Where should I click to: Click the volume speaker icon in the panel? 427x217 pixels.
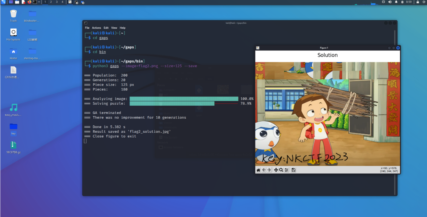tap(390, 2)
